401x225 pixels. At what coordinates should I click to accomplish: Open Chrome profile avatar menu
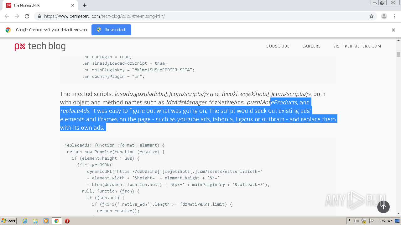(x=384, y=16)
